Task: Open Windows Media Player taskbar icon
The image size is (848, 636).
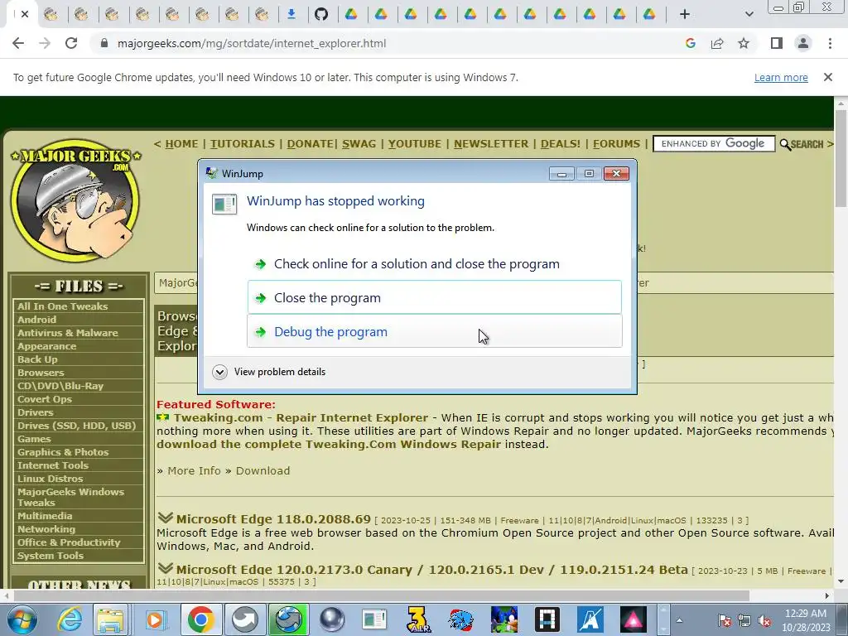Action: (155, 619)
